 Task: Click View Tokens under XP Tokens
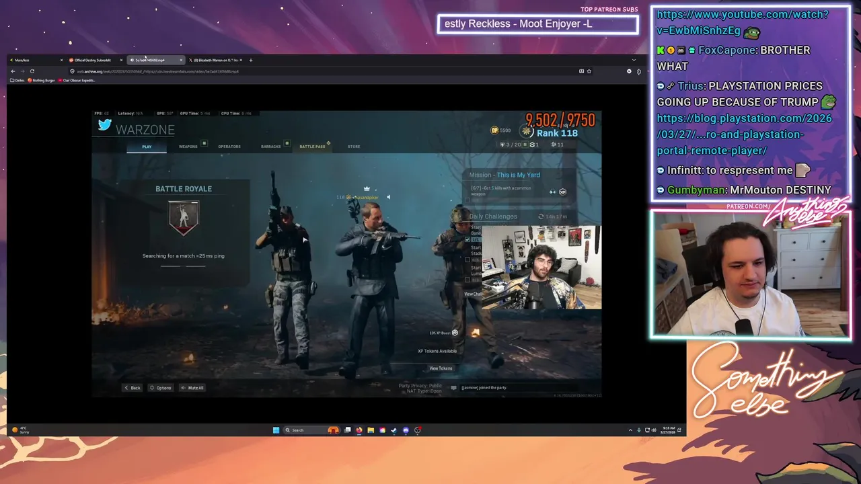tap(441, 368)
